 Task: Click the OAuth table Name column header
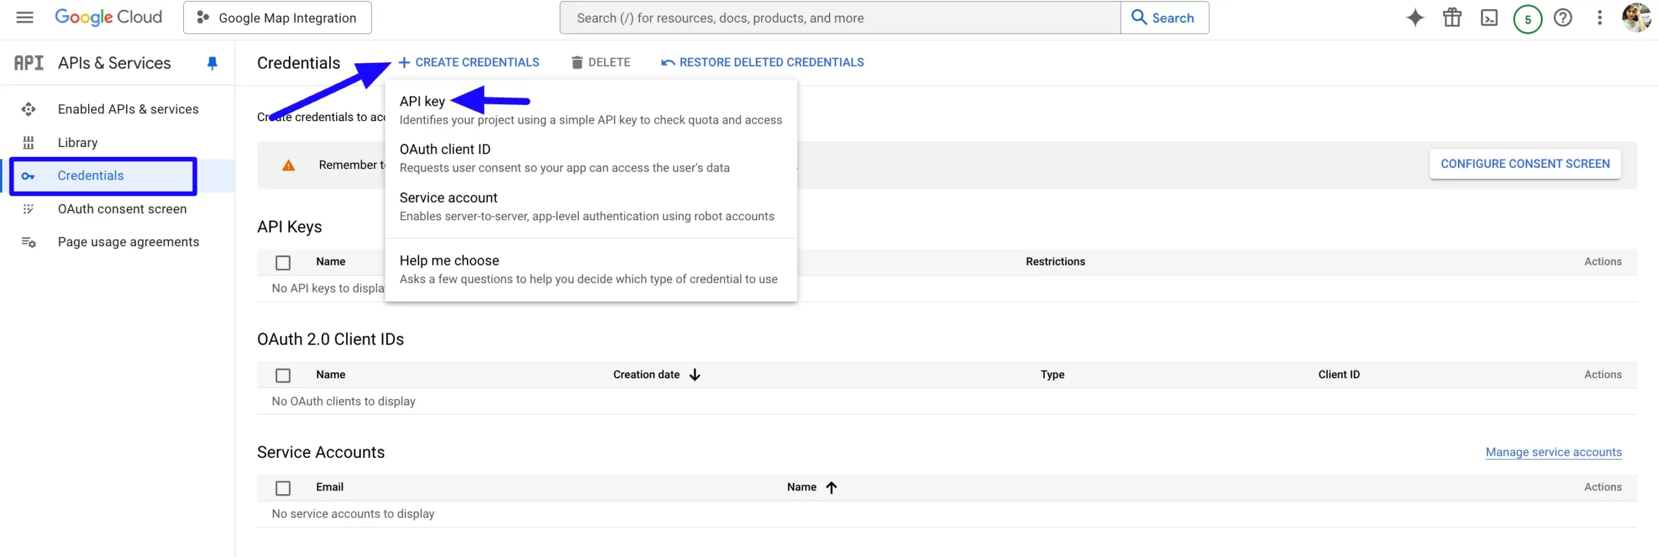pos(330,375)
